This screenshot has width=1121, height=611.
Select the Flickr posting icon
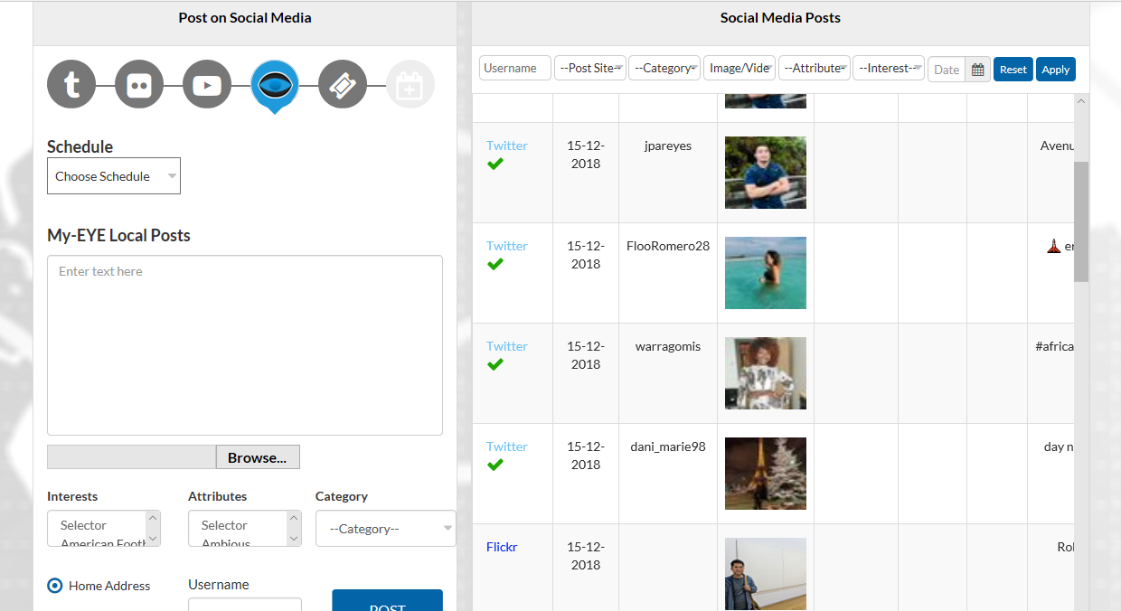pos(139,85)
